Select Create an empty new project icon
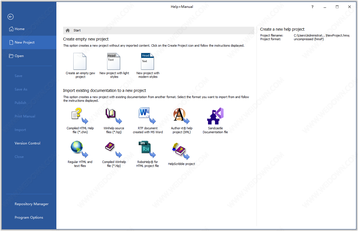The image size is (358, 231). point(80,62)
